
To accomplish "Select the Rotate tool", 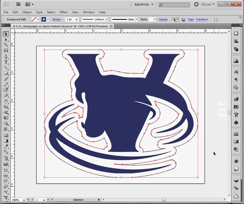I will point(6,102).
